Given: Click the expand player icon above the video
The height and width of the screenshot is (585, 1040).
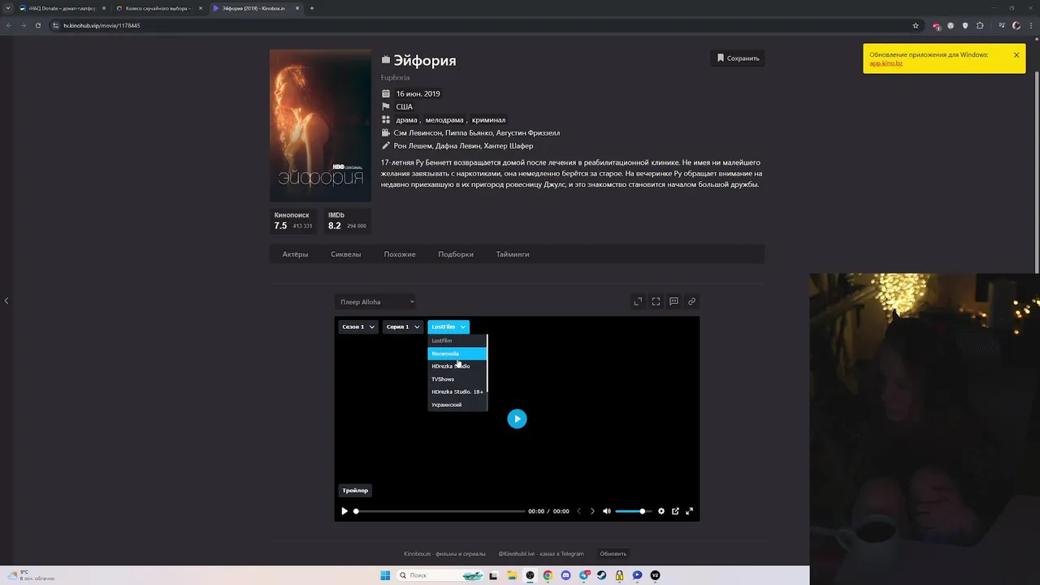Looking at the screenshot, I should pyautogui.click(x=638, y=301).
